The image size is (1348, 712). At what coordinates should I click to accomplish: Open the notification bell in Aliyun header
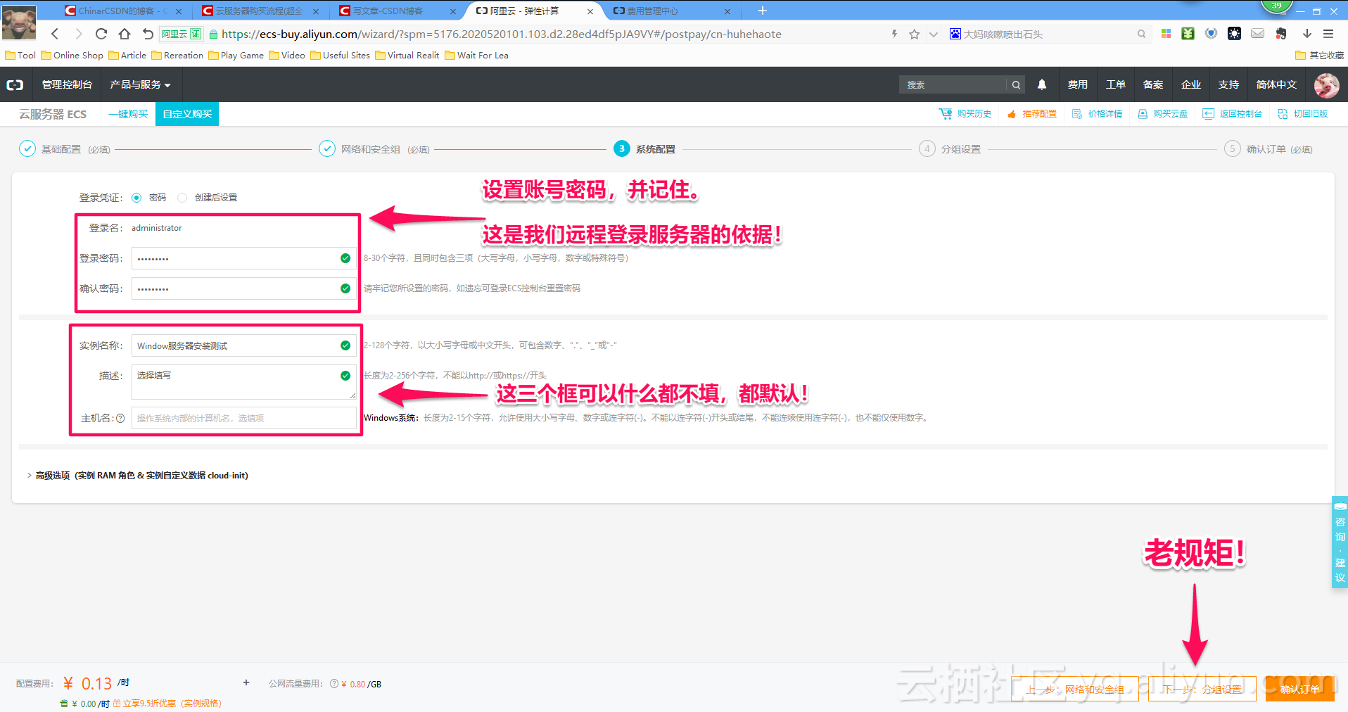pyautogui.click(x=1042, y=84)
